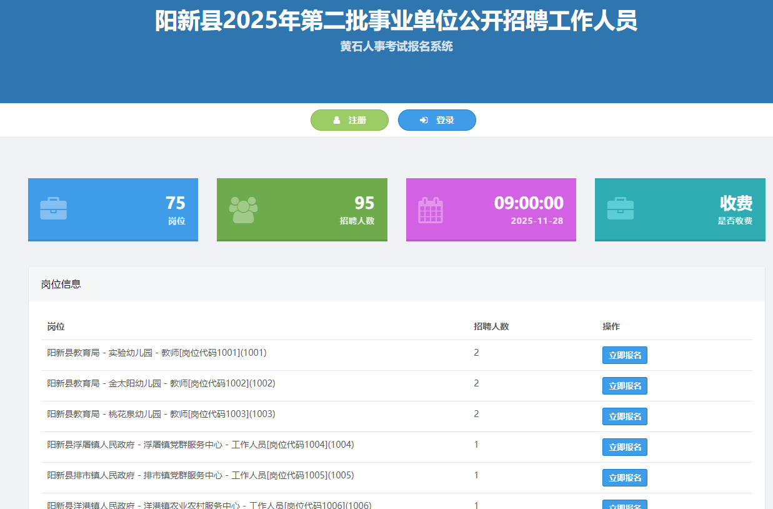Screen dimensions: 773x509
Task: Click the page title 阳新县2025年第二批事业单位公开招聘工作人员
Action: (396, 21)
